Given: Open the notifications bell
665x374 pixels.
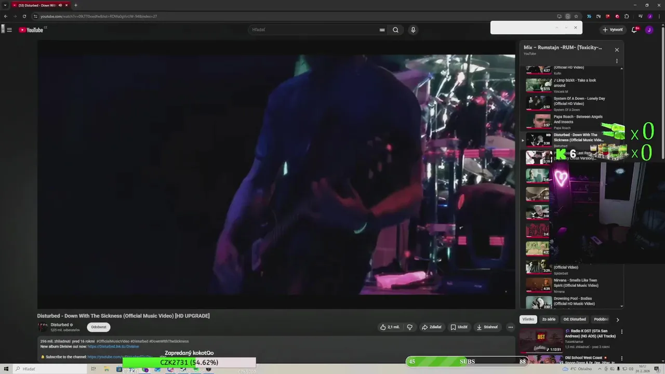Looking at the screenshot, I should [634, 30].
